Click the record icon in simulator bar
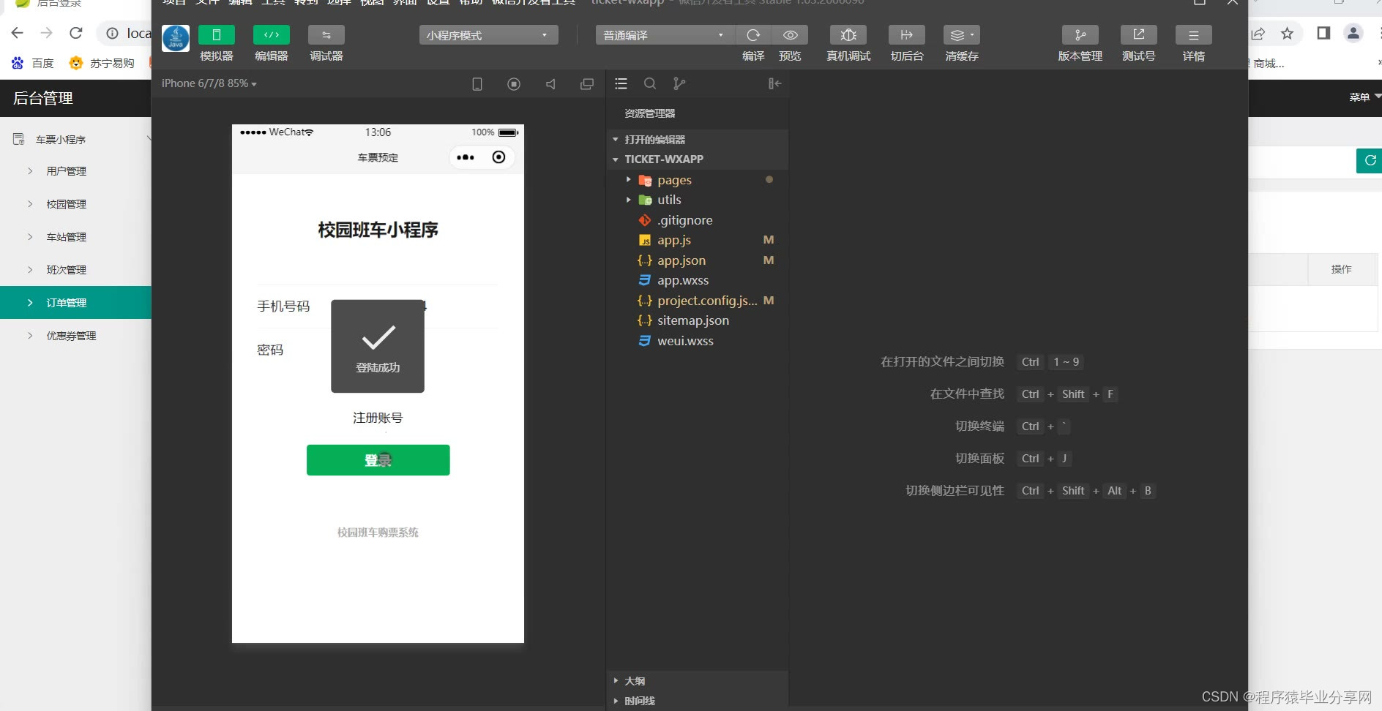 coord(514,84)
